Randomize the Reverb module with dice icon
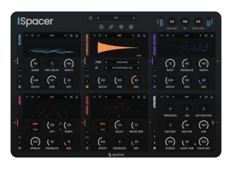This screenshot has width=232, height=169. coord(71,36)
